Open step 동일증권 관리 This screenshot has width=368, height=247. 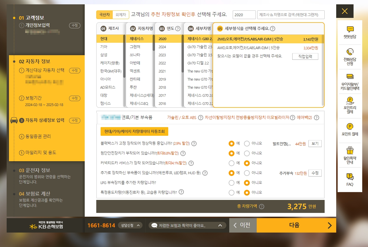click(x=38, y=136)
